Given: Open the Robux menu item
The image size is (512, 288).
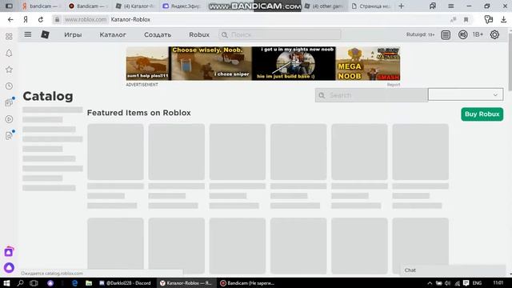Looking at the screenshot, I should pos(199,34).
